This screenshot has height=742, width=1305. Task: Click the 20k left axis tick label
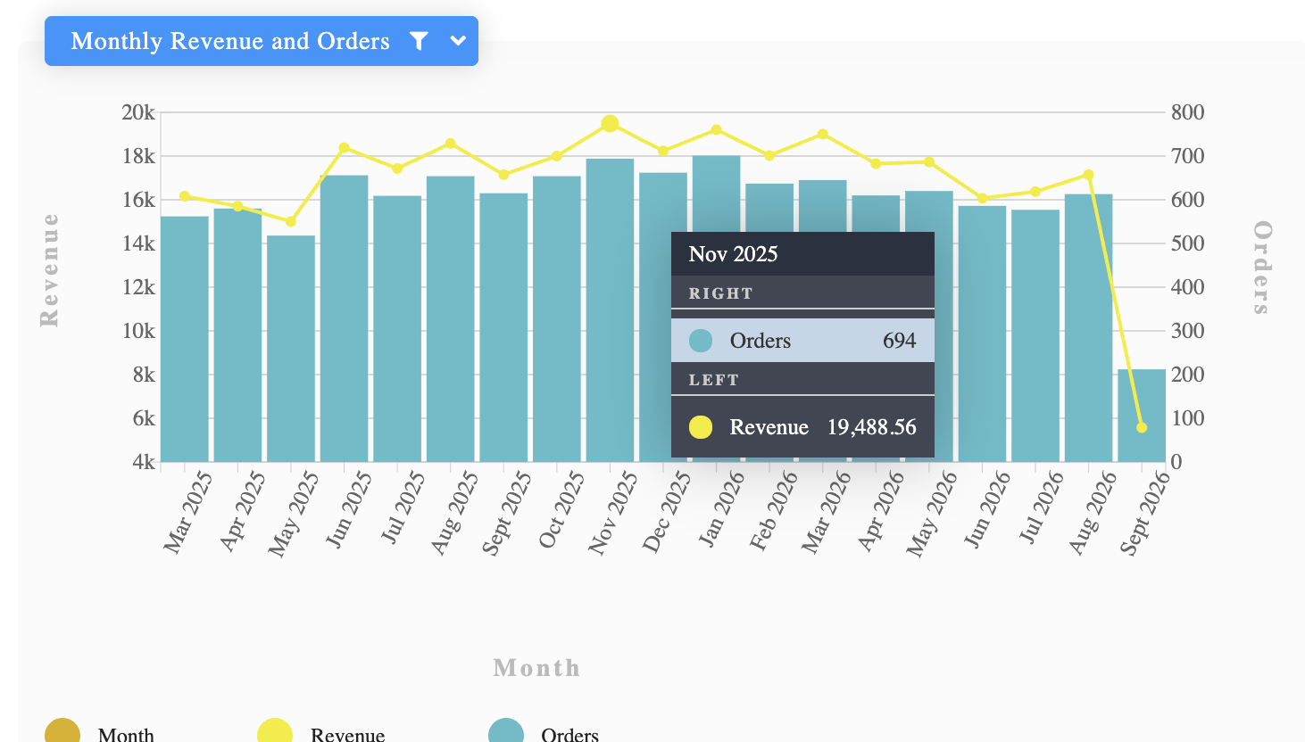coord(138,112)
